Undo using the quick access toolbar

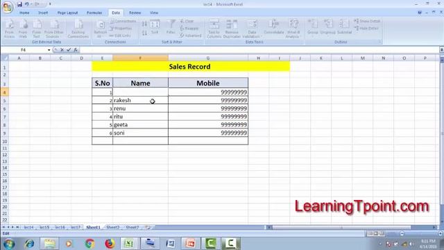tap(26, 4)
